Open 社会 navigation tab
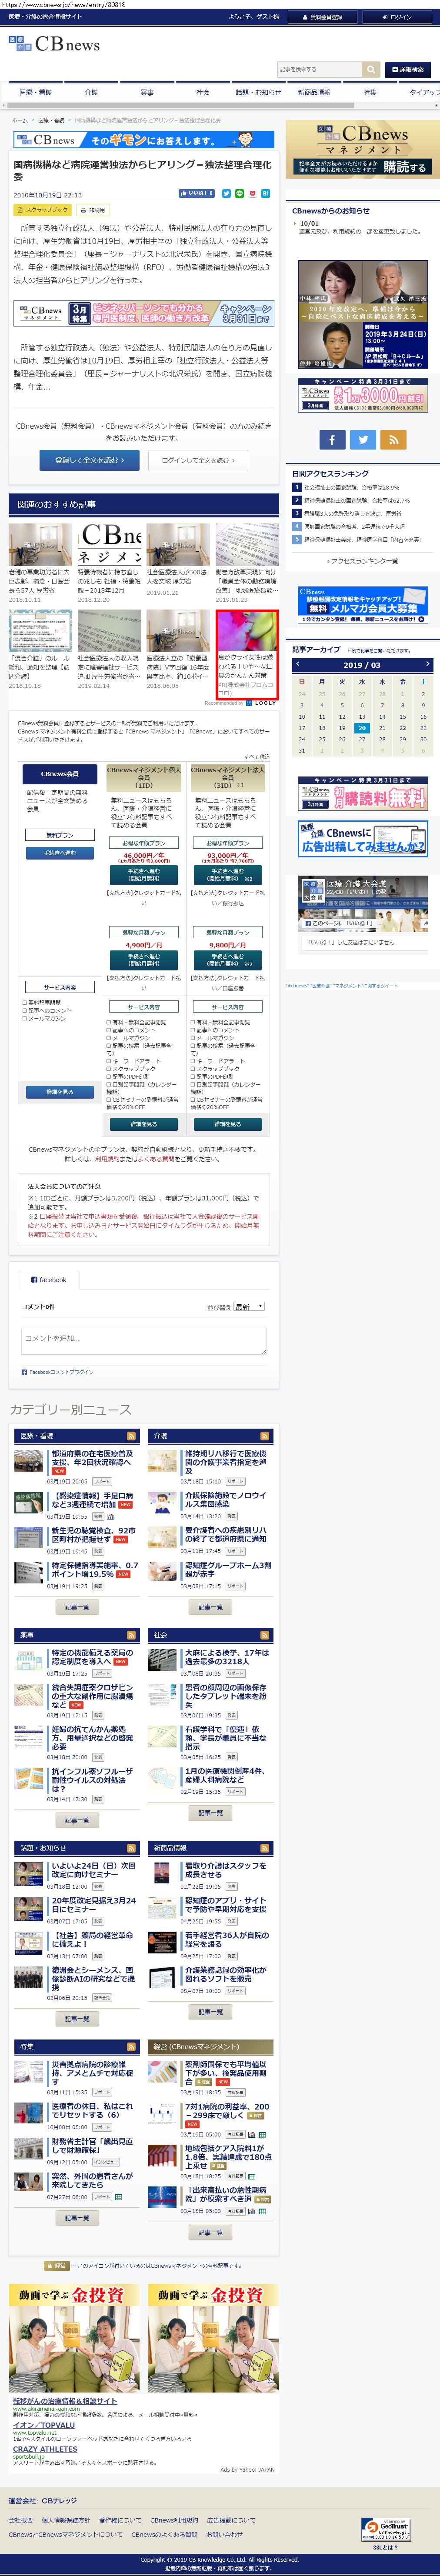 point(203,92)
